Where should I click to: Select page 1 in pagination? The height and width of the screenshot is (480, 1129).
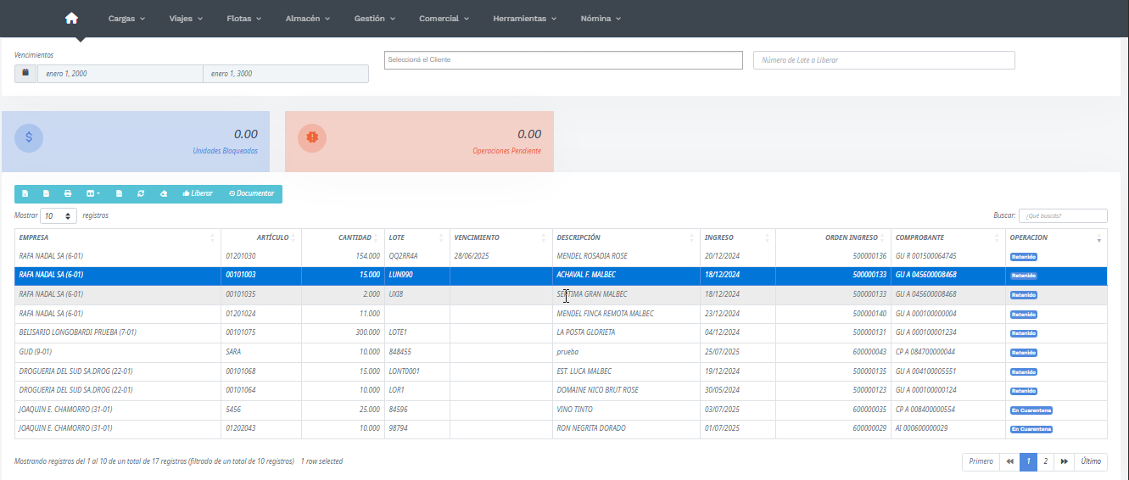[1028, 461]
